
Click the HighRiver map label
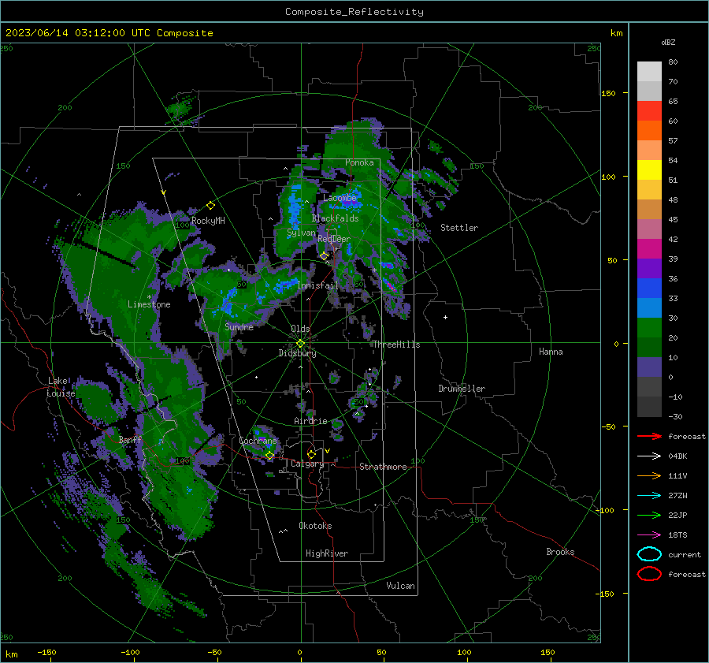[327, 553]
